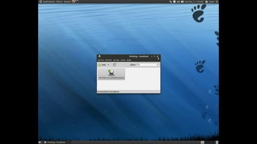Open the Applications menu in top panel

click(x=49, y=2)
